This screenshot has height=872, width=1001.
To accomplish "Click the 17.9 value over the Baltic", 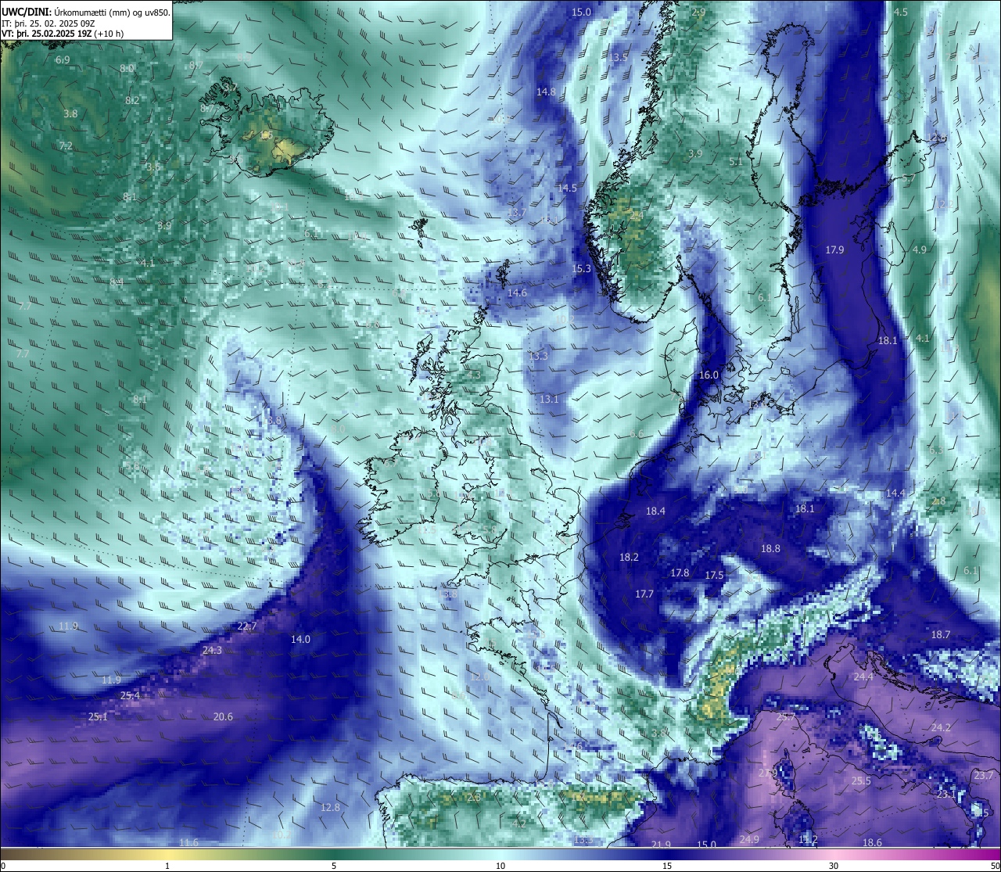I will coord(834,250).
